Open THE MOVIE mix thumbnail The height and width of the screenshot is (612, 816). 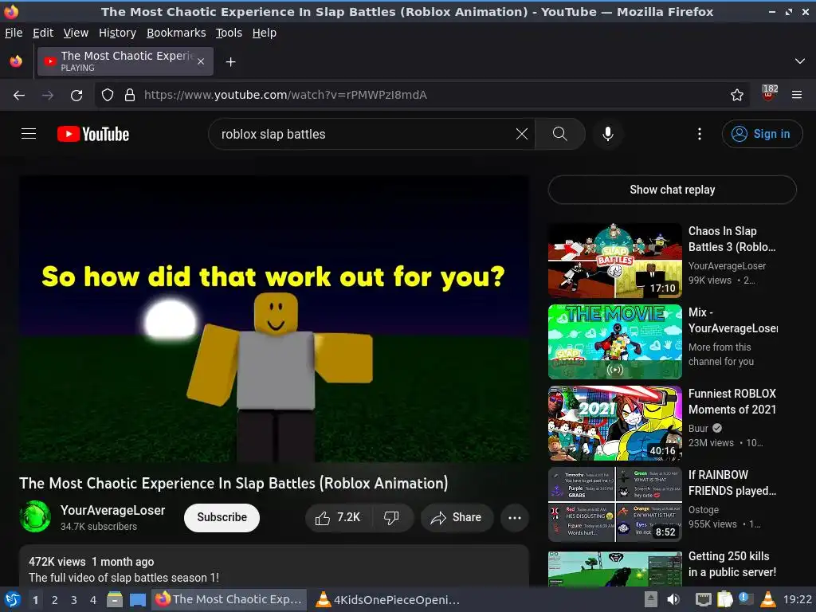click(x=614, y=342)
